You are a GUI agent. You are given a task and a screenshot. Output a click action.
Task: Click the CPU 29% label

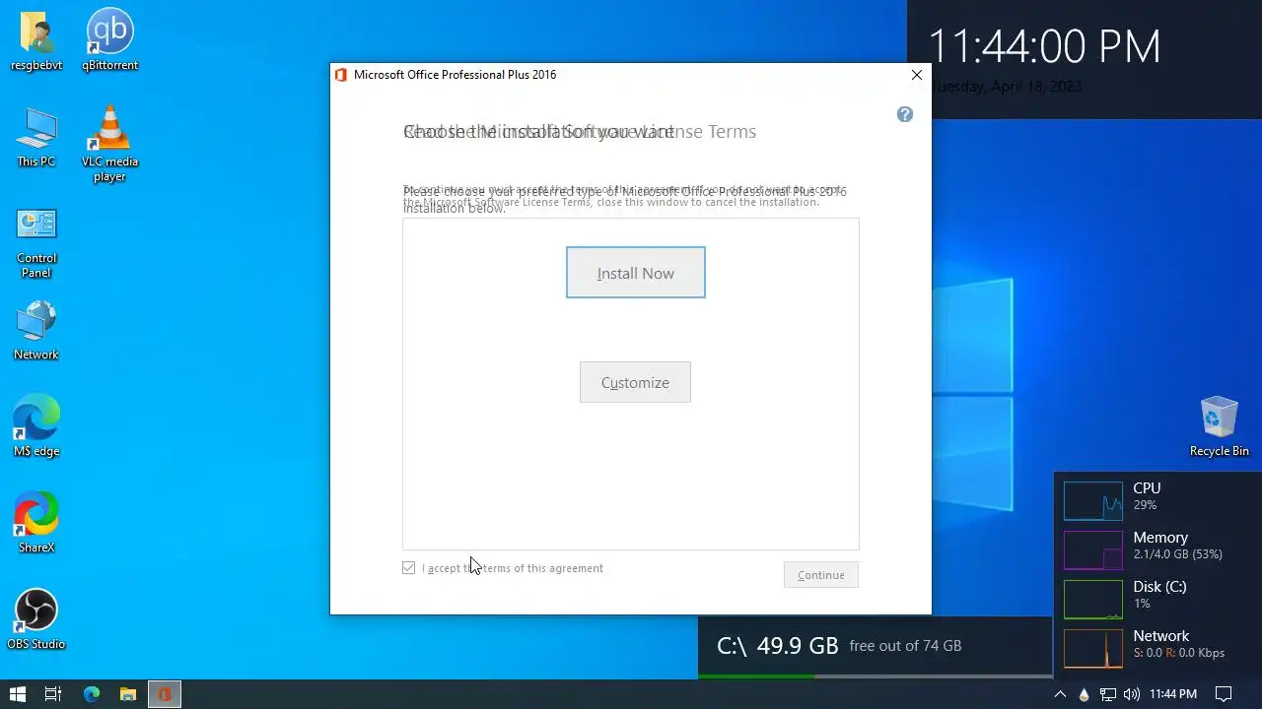[x=1147, y=495]
